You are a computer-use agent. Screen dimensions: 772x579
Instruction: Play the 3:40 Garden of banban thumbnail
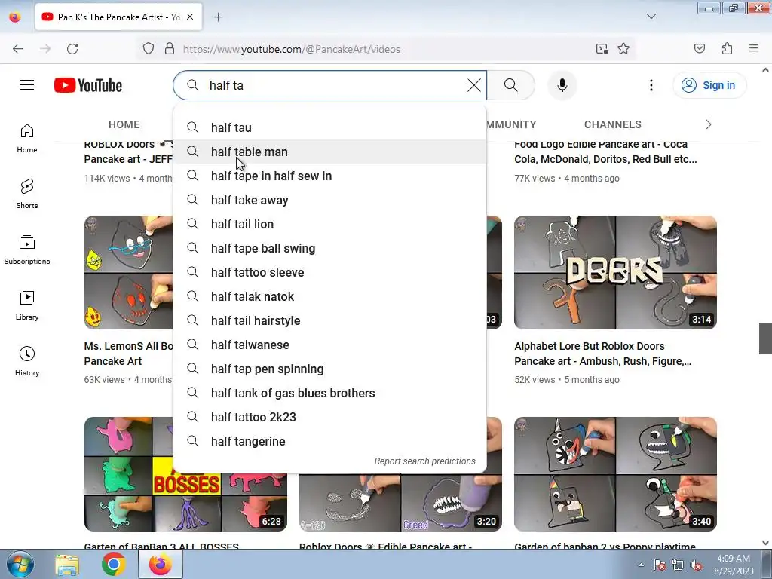(x=615, y=474)
